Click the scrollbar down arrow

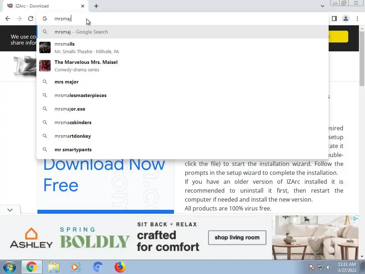click(362, 257)
